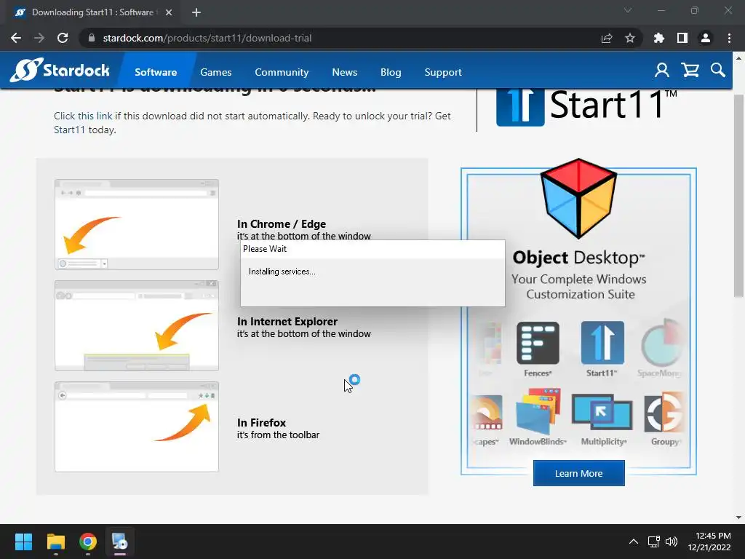Click the 'In Chrome / Edge' heading
This screenshot has height=559, width=745.
point(282,224)
